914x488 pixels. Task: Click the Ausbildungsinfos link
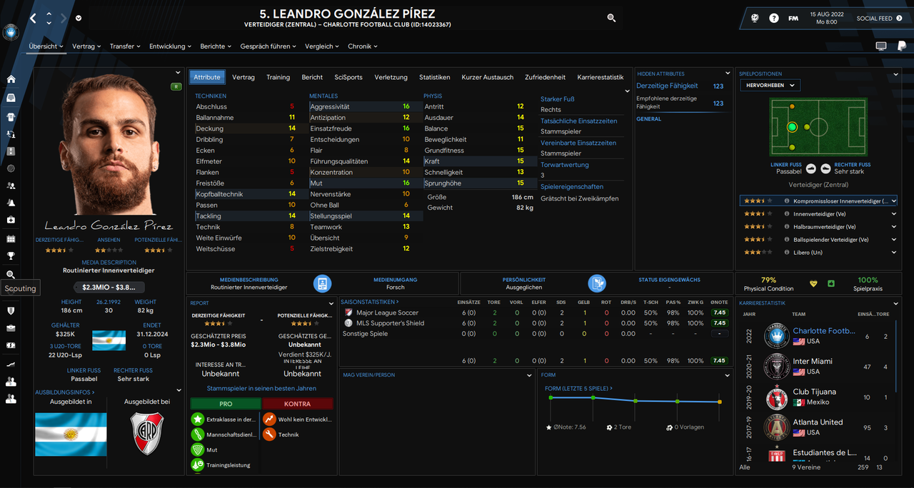pos(65,392)
